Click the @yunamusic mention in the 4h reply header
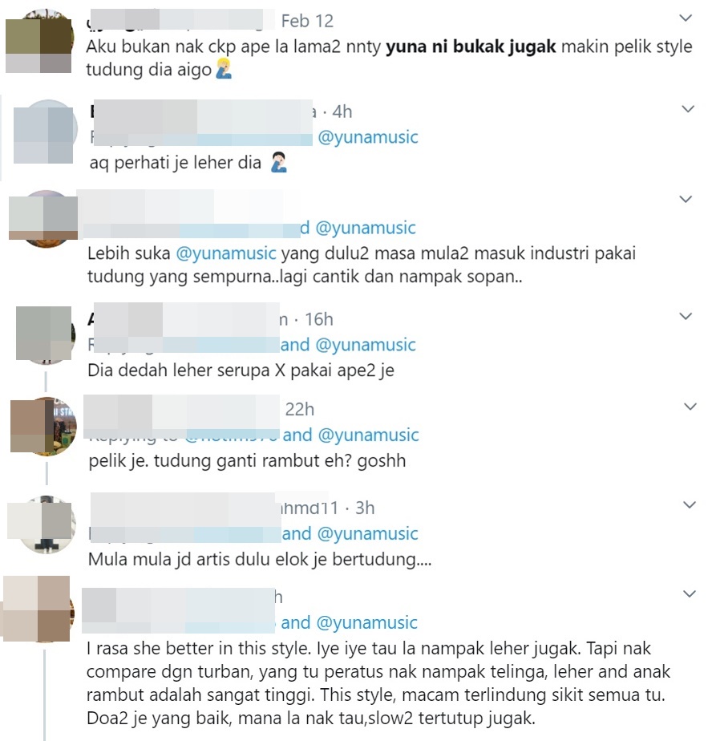The image size is (712, 741). pos(368,137)
